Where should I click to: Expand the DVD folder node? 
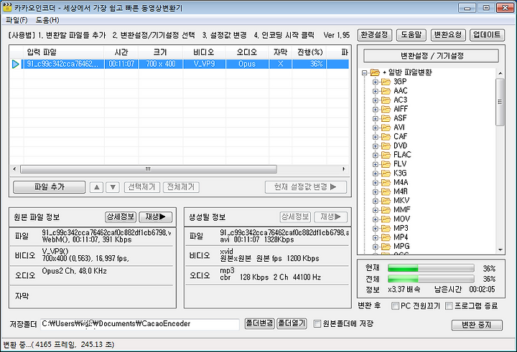click(376, 146)
